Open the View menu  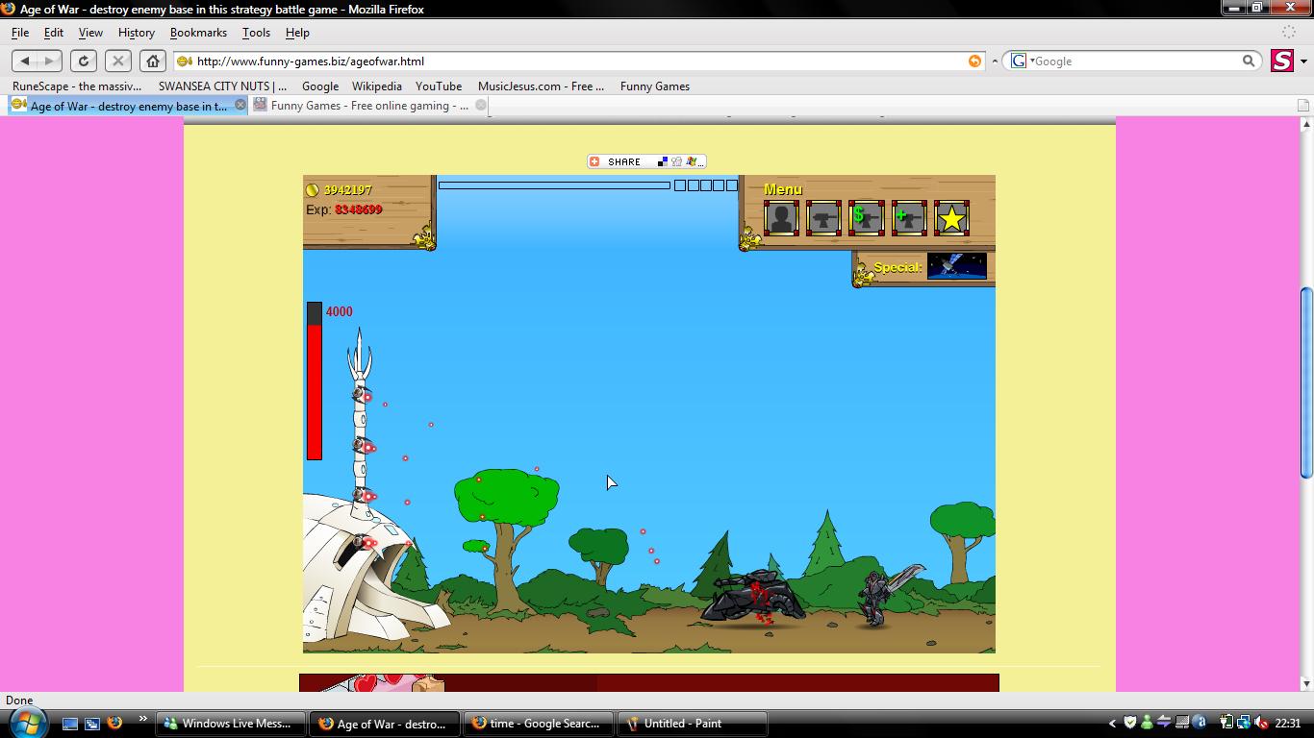click(x=90, y=32)
